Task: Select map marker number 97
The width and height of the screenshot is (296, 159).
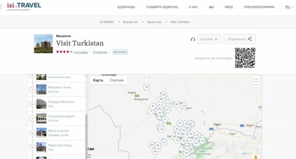Action: [x=167, y=110]
